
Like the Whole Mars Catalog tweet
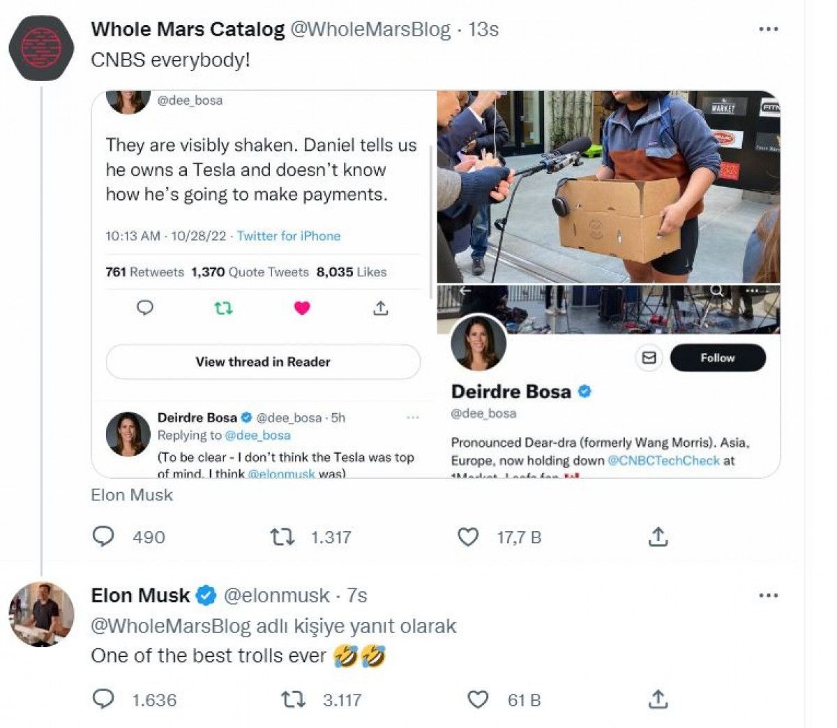[x=467, y=537]
